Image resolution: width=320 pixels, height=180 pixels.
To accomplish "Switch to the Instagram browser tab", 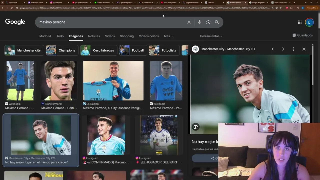I will 59,2.
